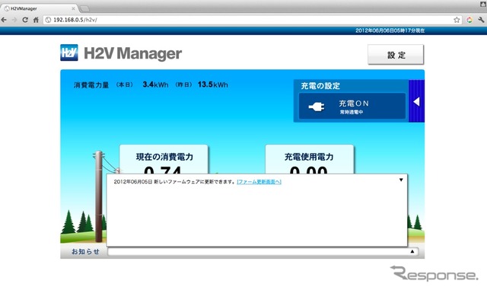Open the browser home page icon
Viewport: 487px width, 290px height.
(36, 20)
